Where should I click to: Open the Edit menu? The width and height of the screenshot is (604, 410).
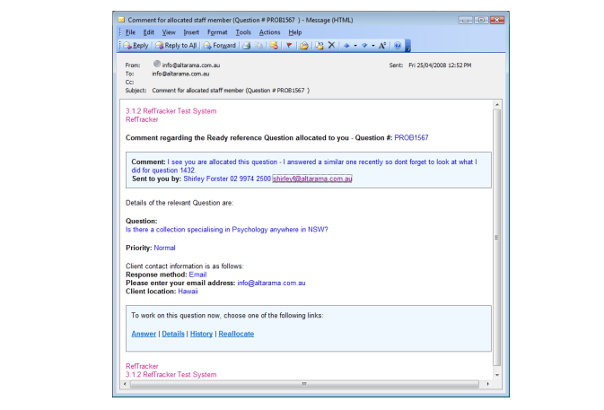pos(148,32)
